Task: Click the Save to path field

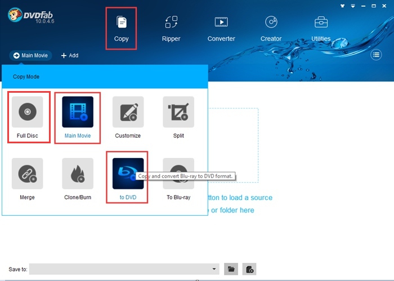Action: point(124,269)
